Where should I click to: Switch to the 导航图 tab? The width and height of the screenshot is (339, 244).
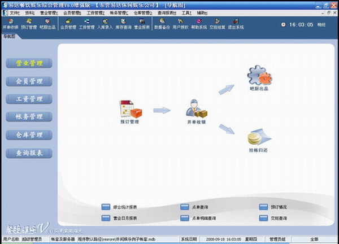click(8, 36)
